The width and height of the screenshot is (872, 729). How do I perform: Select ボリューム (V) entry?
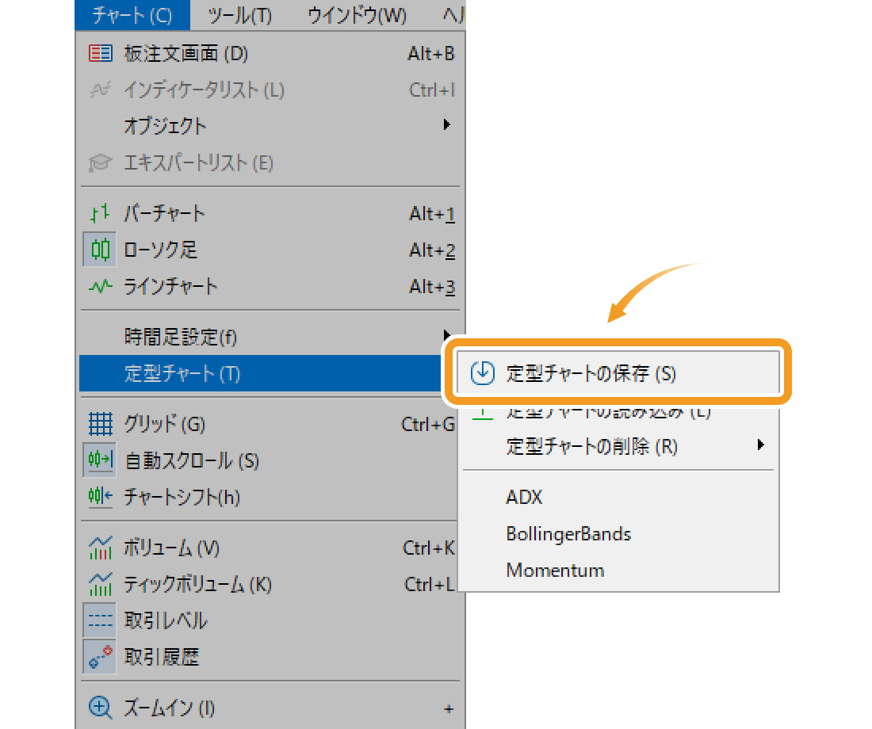coord(270,548)
